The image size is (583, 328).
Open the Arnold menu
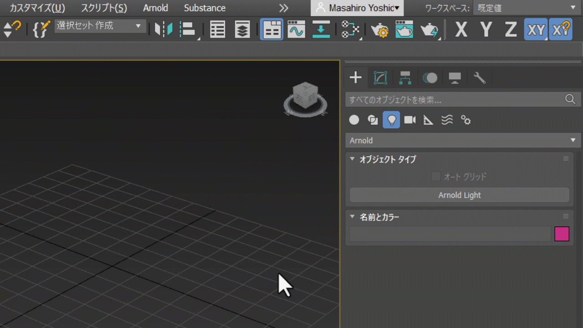155,8
